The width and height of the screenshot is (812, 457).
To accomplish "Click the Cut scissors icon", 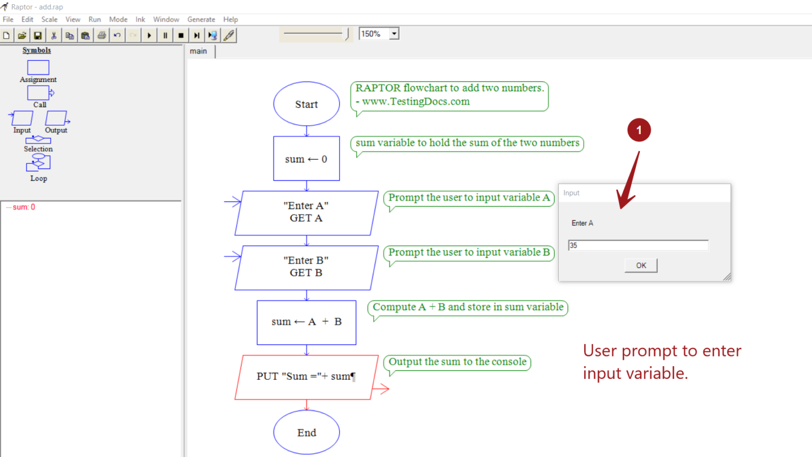I will click(53, 35).
